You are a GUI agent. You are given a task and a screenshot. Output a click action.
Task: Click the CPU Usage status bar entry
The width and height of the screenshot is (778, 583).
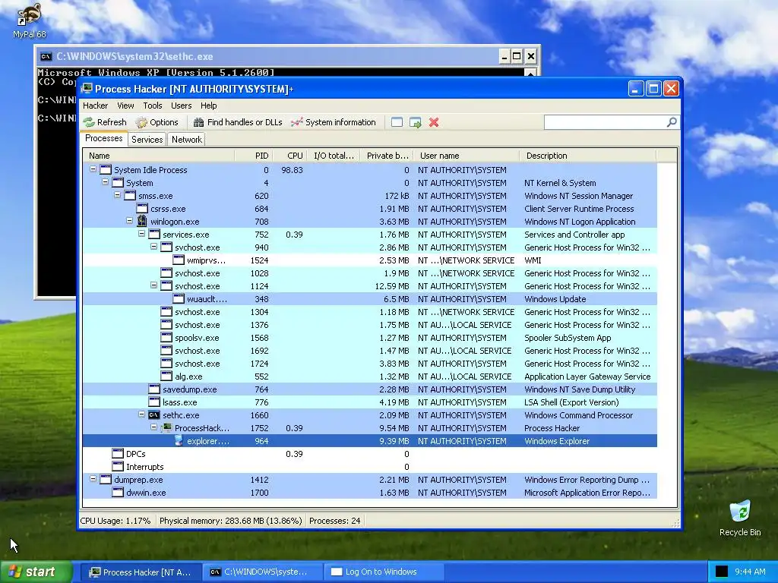115,521
